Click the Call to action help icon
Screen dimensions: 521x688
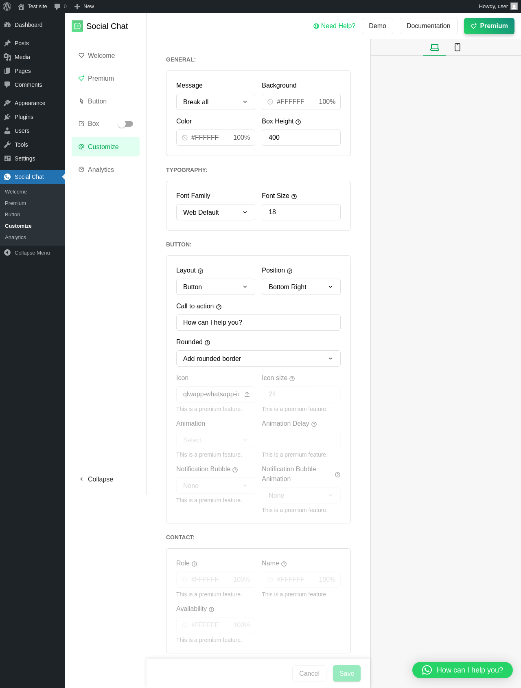coord(219,307)
